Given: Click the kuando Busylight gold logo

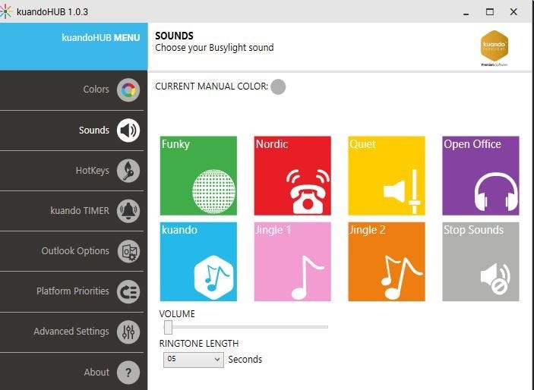Looking at the screenshot, I should pyautogui.click(x=495, y=48).
